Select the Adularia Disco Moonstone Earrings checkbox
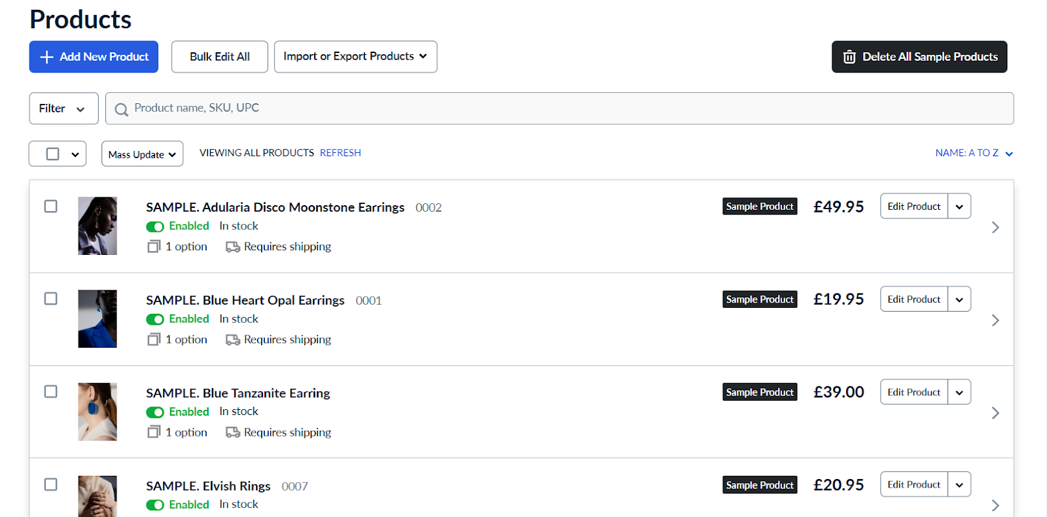 pos(50,206)
